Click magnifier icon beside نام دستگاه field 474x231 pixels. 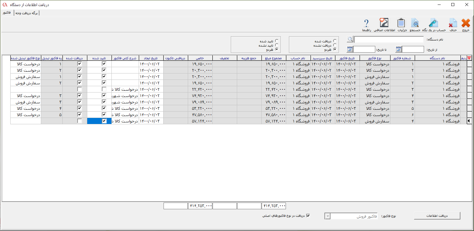(x=350, y=39)
